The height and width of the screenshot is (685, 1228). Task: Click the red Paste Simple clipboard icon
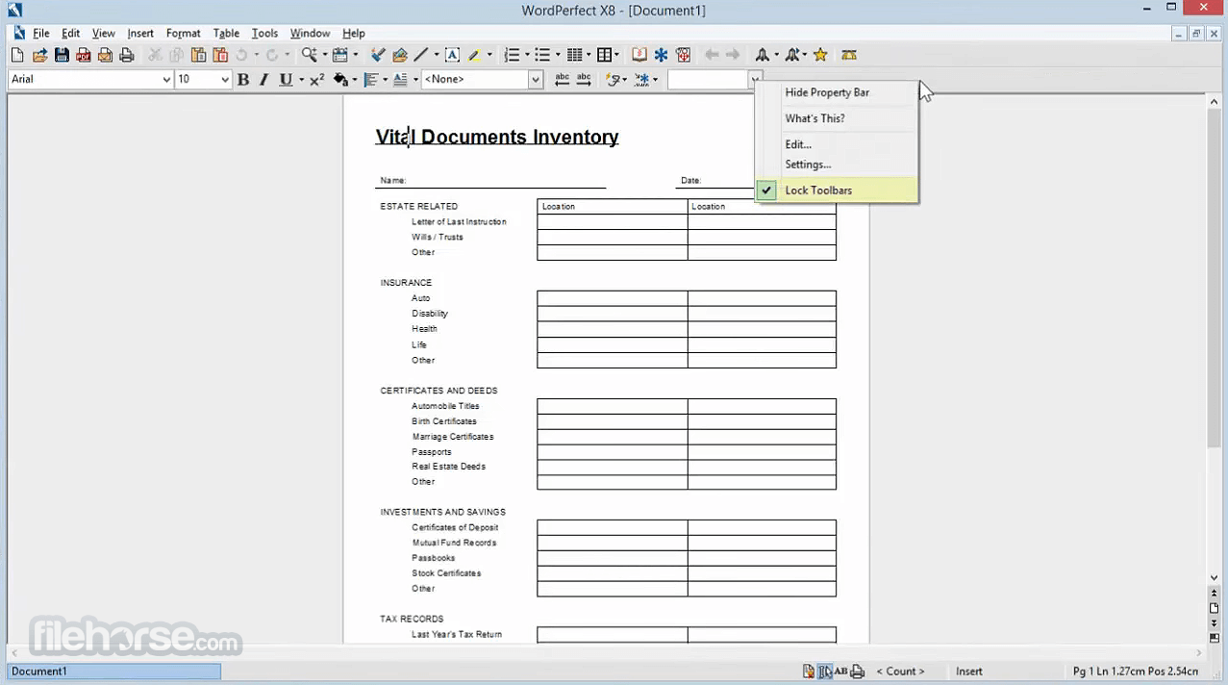[220, 56]
